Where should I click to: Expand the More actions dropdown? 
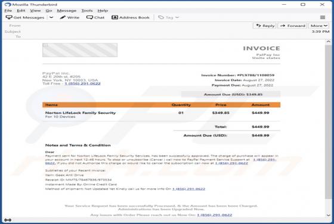pyautogui.click(x=318, y=26)
